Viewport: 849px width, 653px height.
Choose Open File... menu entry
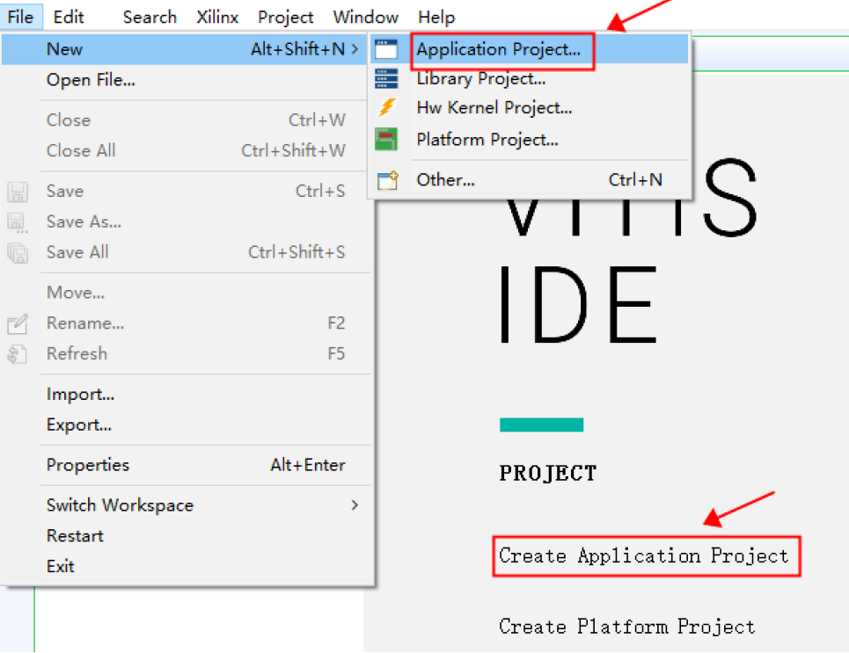(x=184, y=80)
